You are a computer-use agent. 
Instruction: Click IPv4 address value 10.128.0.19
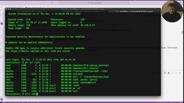tap(87, 25)
